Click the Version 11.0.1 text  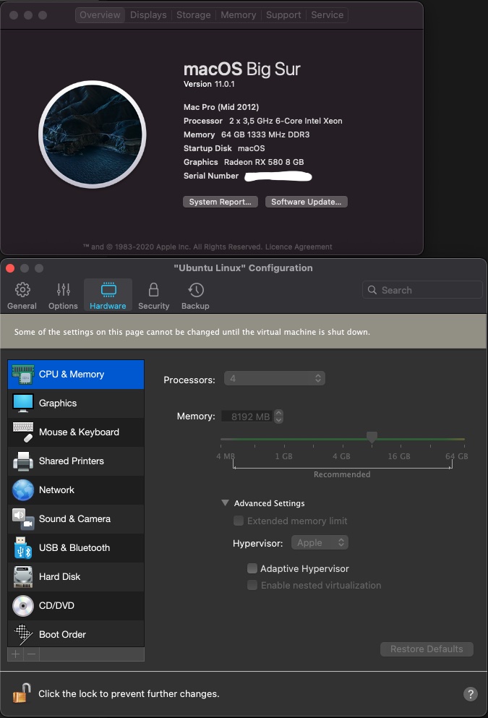tap(209, 85)
